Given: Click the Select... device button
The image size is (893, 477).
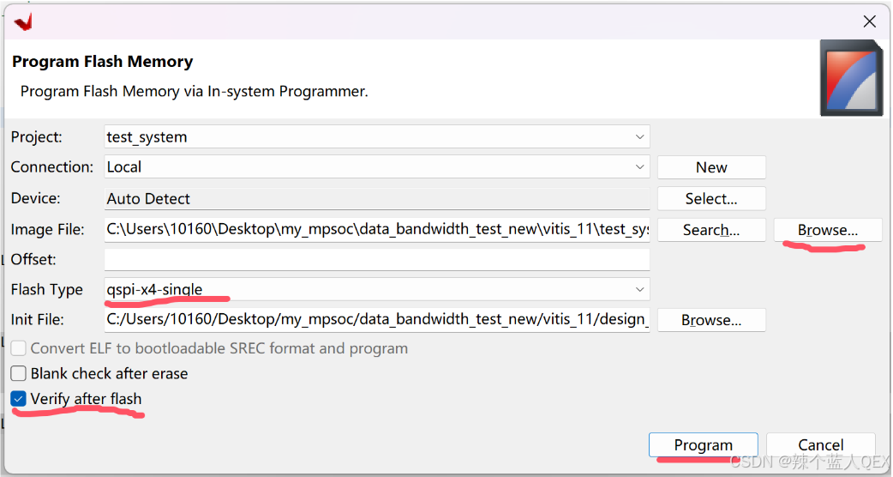Looking at the screenshot, I should pos(711,198).
